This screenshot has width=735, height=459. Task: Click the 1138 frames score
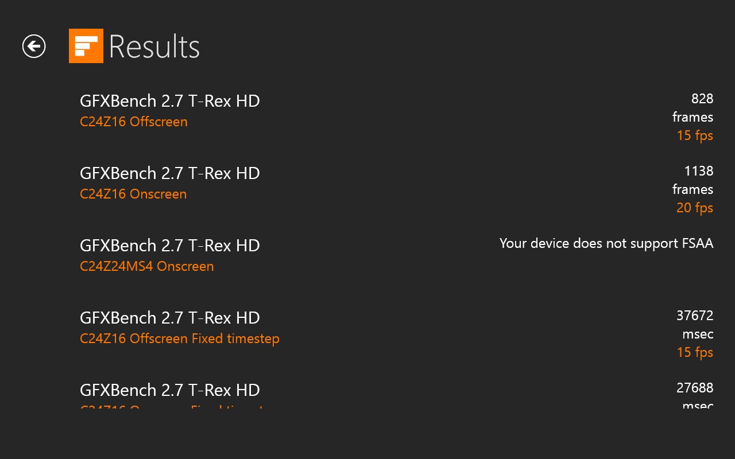coord(698,172)
